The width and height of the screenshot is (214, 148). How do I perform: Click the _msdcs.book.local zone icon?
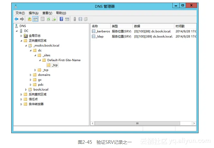tap(30, 45)
